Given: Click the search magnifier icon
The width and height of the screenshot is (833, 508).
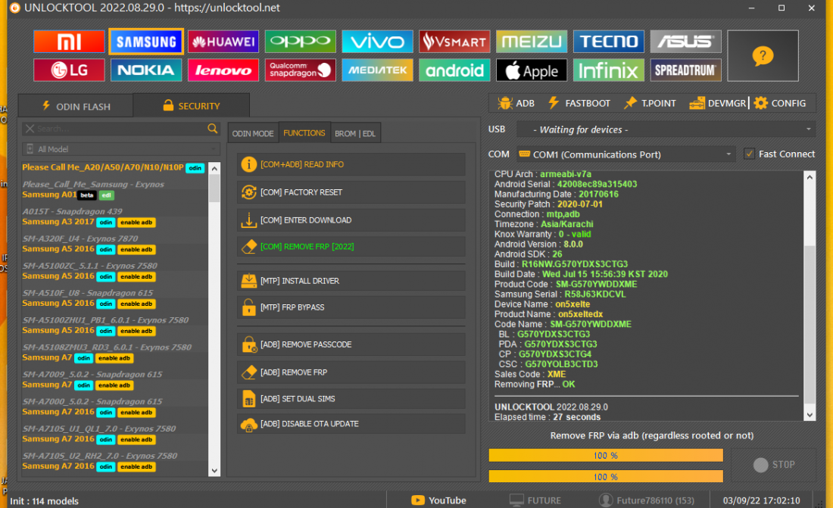Looking at the screenshot, I should point(213,129).
